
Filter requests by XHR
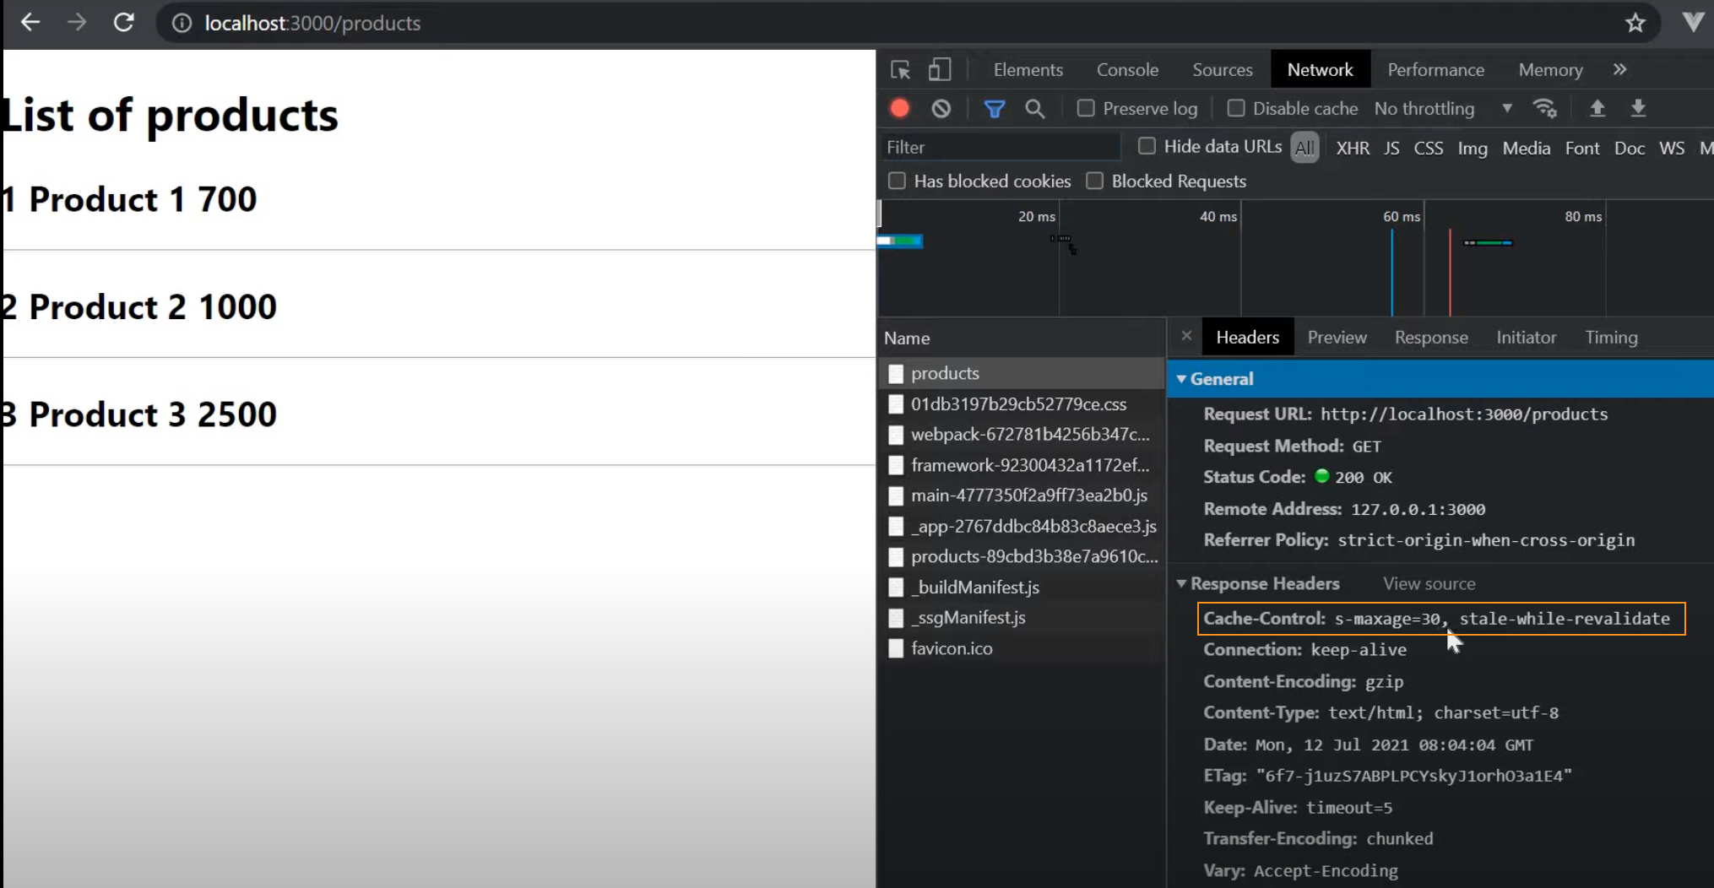(1353, 149)
